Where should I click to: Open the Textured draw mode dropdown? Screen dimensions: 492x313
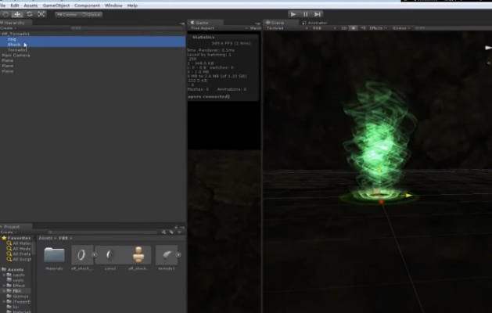[287, 28]
